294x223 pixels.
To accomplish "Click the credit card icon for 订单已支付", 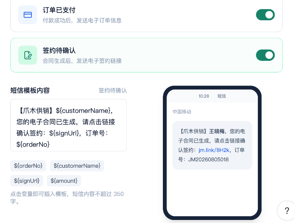I will click(x=28, y=15).
